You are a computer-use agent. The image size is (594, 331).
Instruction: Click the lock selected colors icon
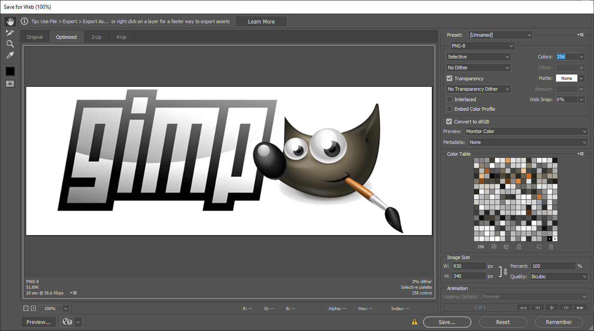click(x=519, y=247)
